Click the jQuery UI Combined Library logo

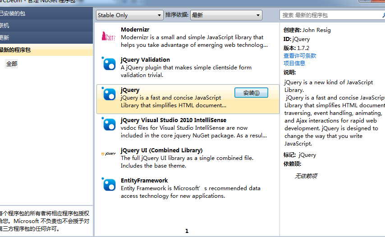coord(108,154)
